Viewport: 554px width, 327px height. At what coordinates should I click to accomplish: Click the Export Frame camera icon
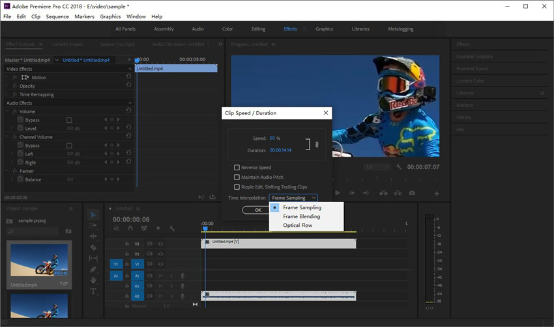[x=412, y=193]
